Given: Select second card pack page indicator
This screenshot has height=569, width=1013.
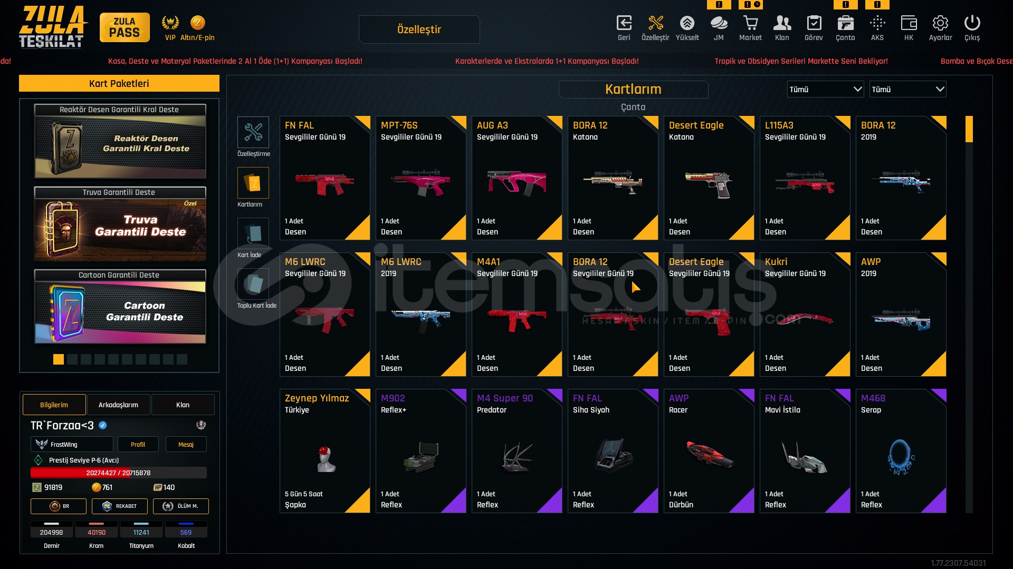Looking at the screenshot, I should [x=72, y=359].
